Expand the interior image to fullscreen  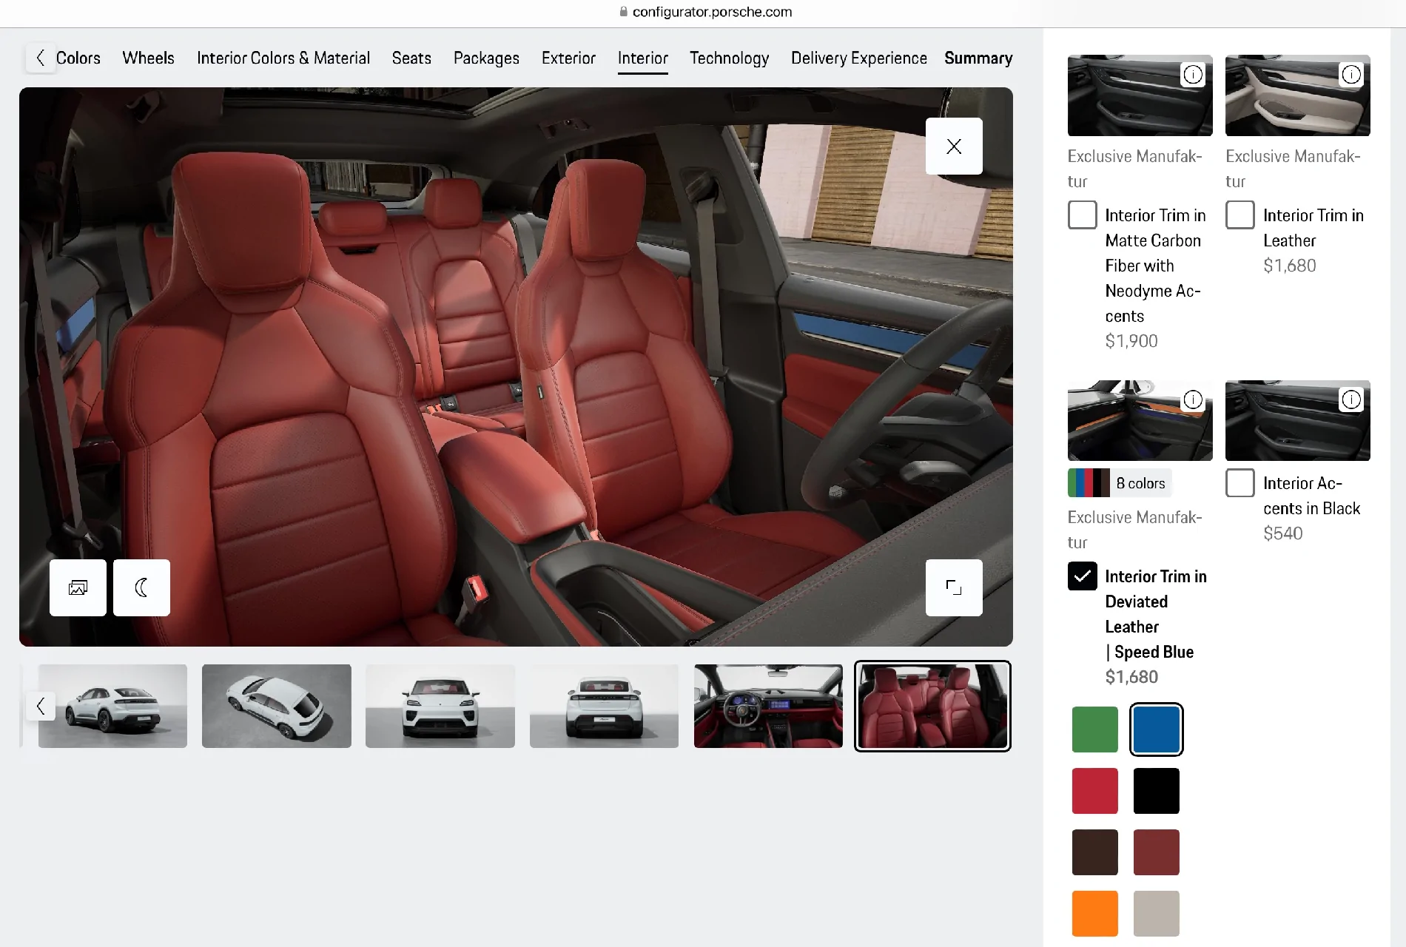coord(954,588)
